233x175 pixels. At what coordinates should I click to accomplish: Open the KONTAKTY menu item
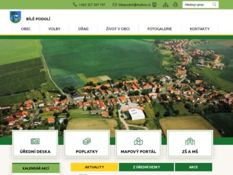click(199, 29)
